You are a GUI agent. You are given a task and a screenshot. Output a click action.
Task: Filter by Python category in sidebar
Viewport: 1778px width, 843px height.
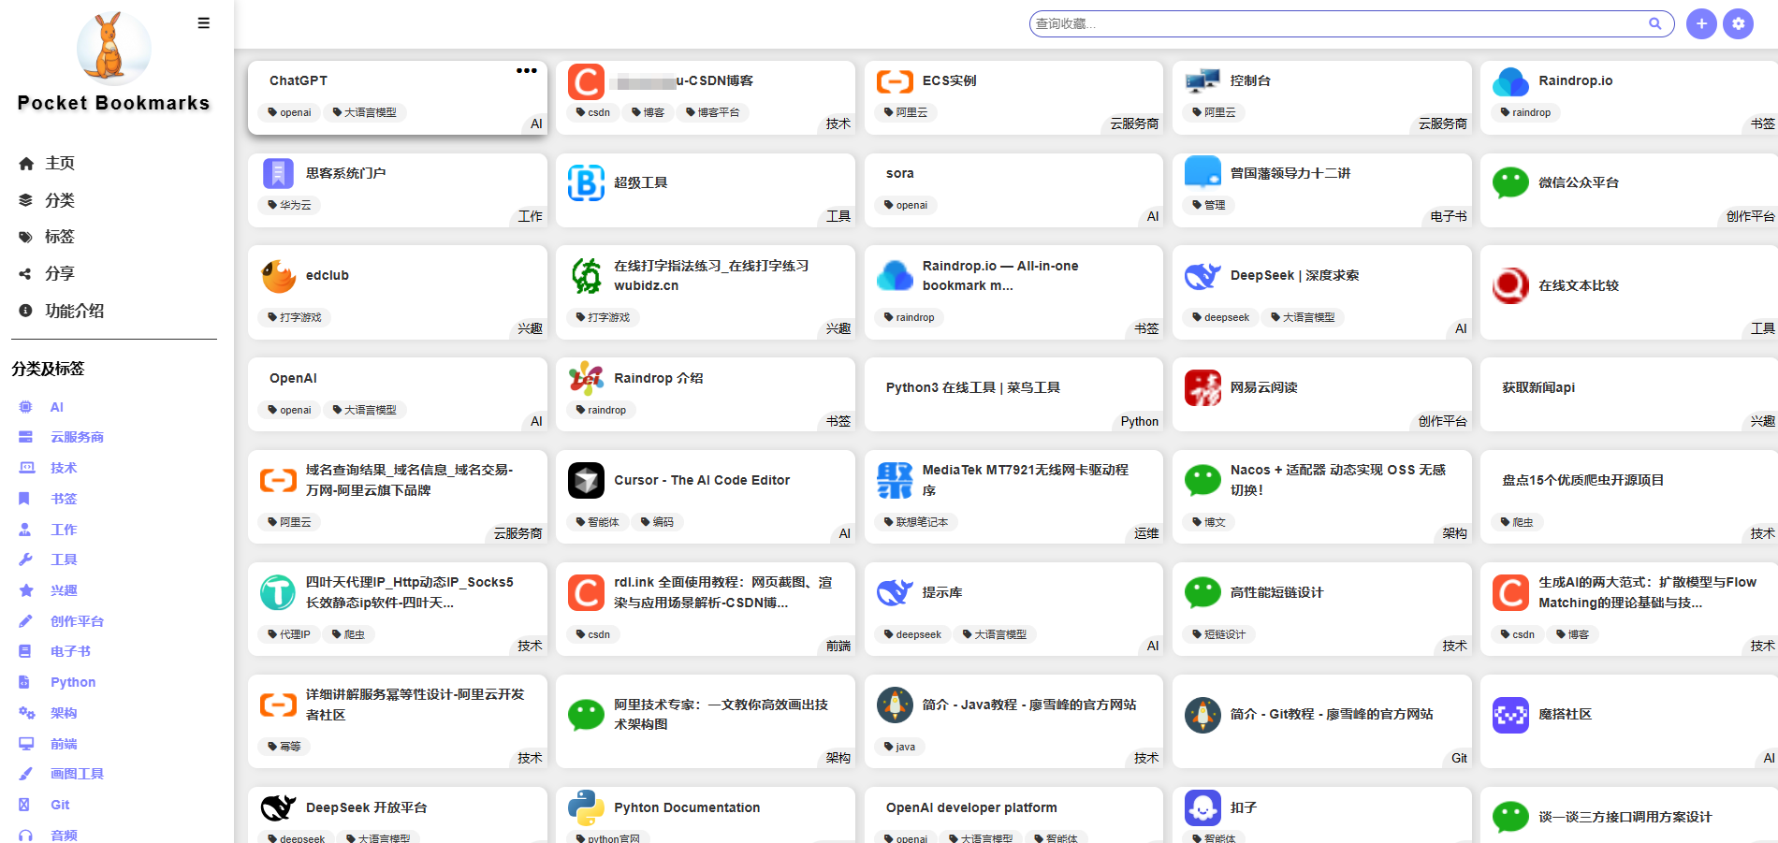point(73,682)
